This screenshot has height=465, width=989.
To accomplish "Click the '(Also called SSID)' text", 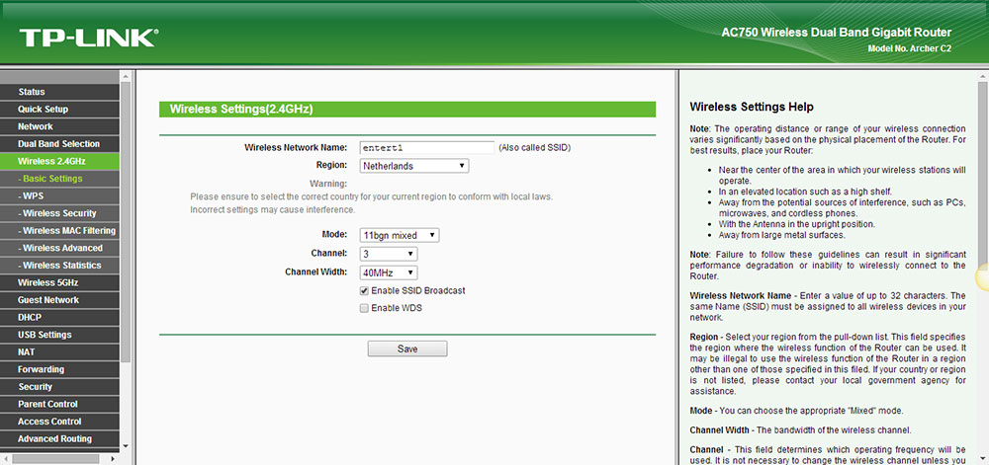I will 534,148.
